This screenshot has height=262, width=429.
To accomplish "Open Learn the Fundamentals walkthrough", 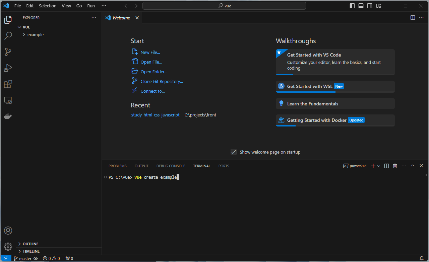I will pos(335,104).
